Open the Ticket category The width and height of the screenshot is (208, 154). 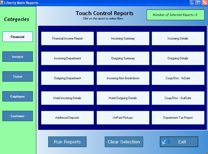point(18,76)
